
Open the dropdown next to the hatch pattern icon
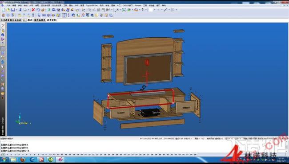click(x=177, y=10)
